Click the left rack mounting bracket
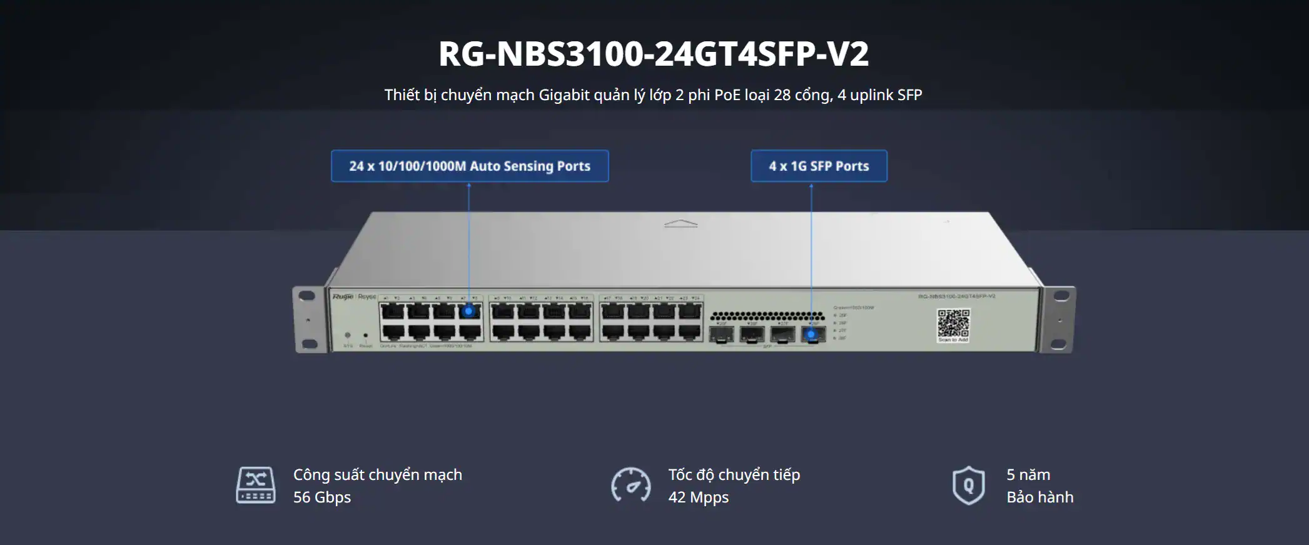The height and width of the screenshot is (545, 1309). pos(308,320)
